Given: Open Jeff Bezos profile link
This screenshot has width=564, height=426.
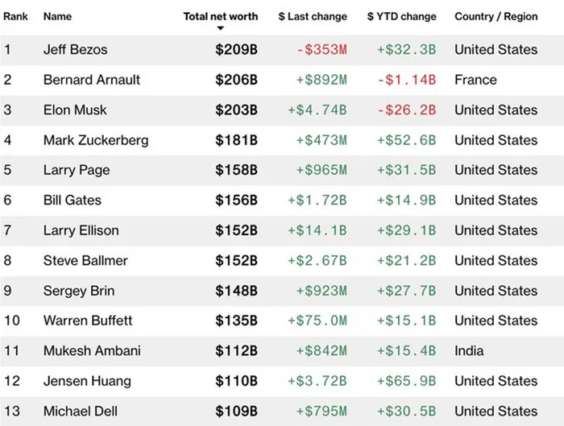Looking at the screenshot, I should point(76,50).
